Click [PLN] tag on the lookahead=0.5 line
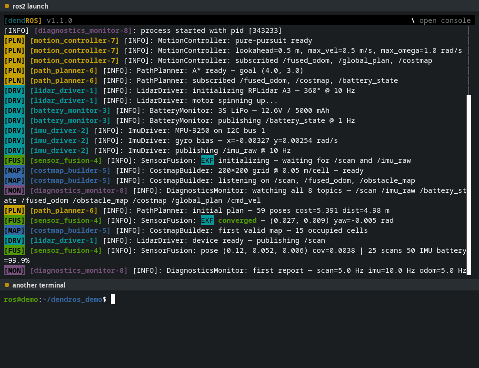 click(x=14, y=50)
